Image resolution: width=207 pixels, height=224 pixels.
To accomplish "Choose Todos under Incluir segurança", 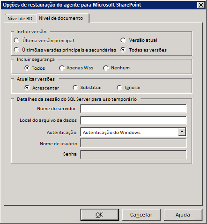I will point(27,68).
